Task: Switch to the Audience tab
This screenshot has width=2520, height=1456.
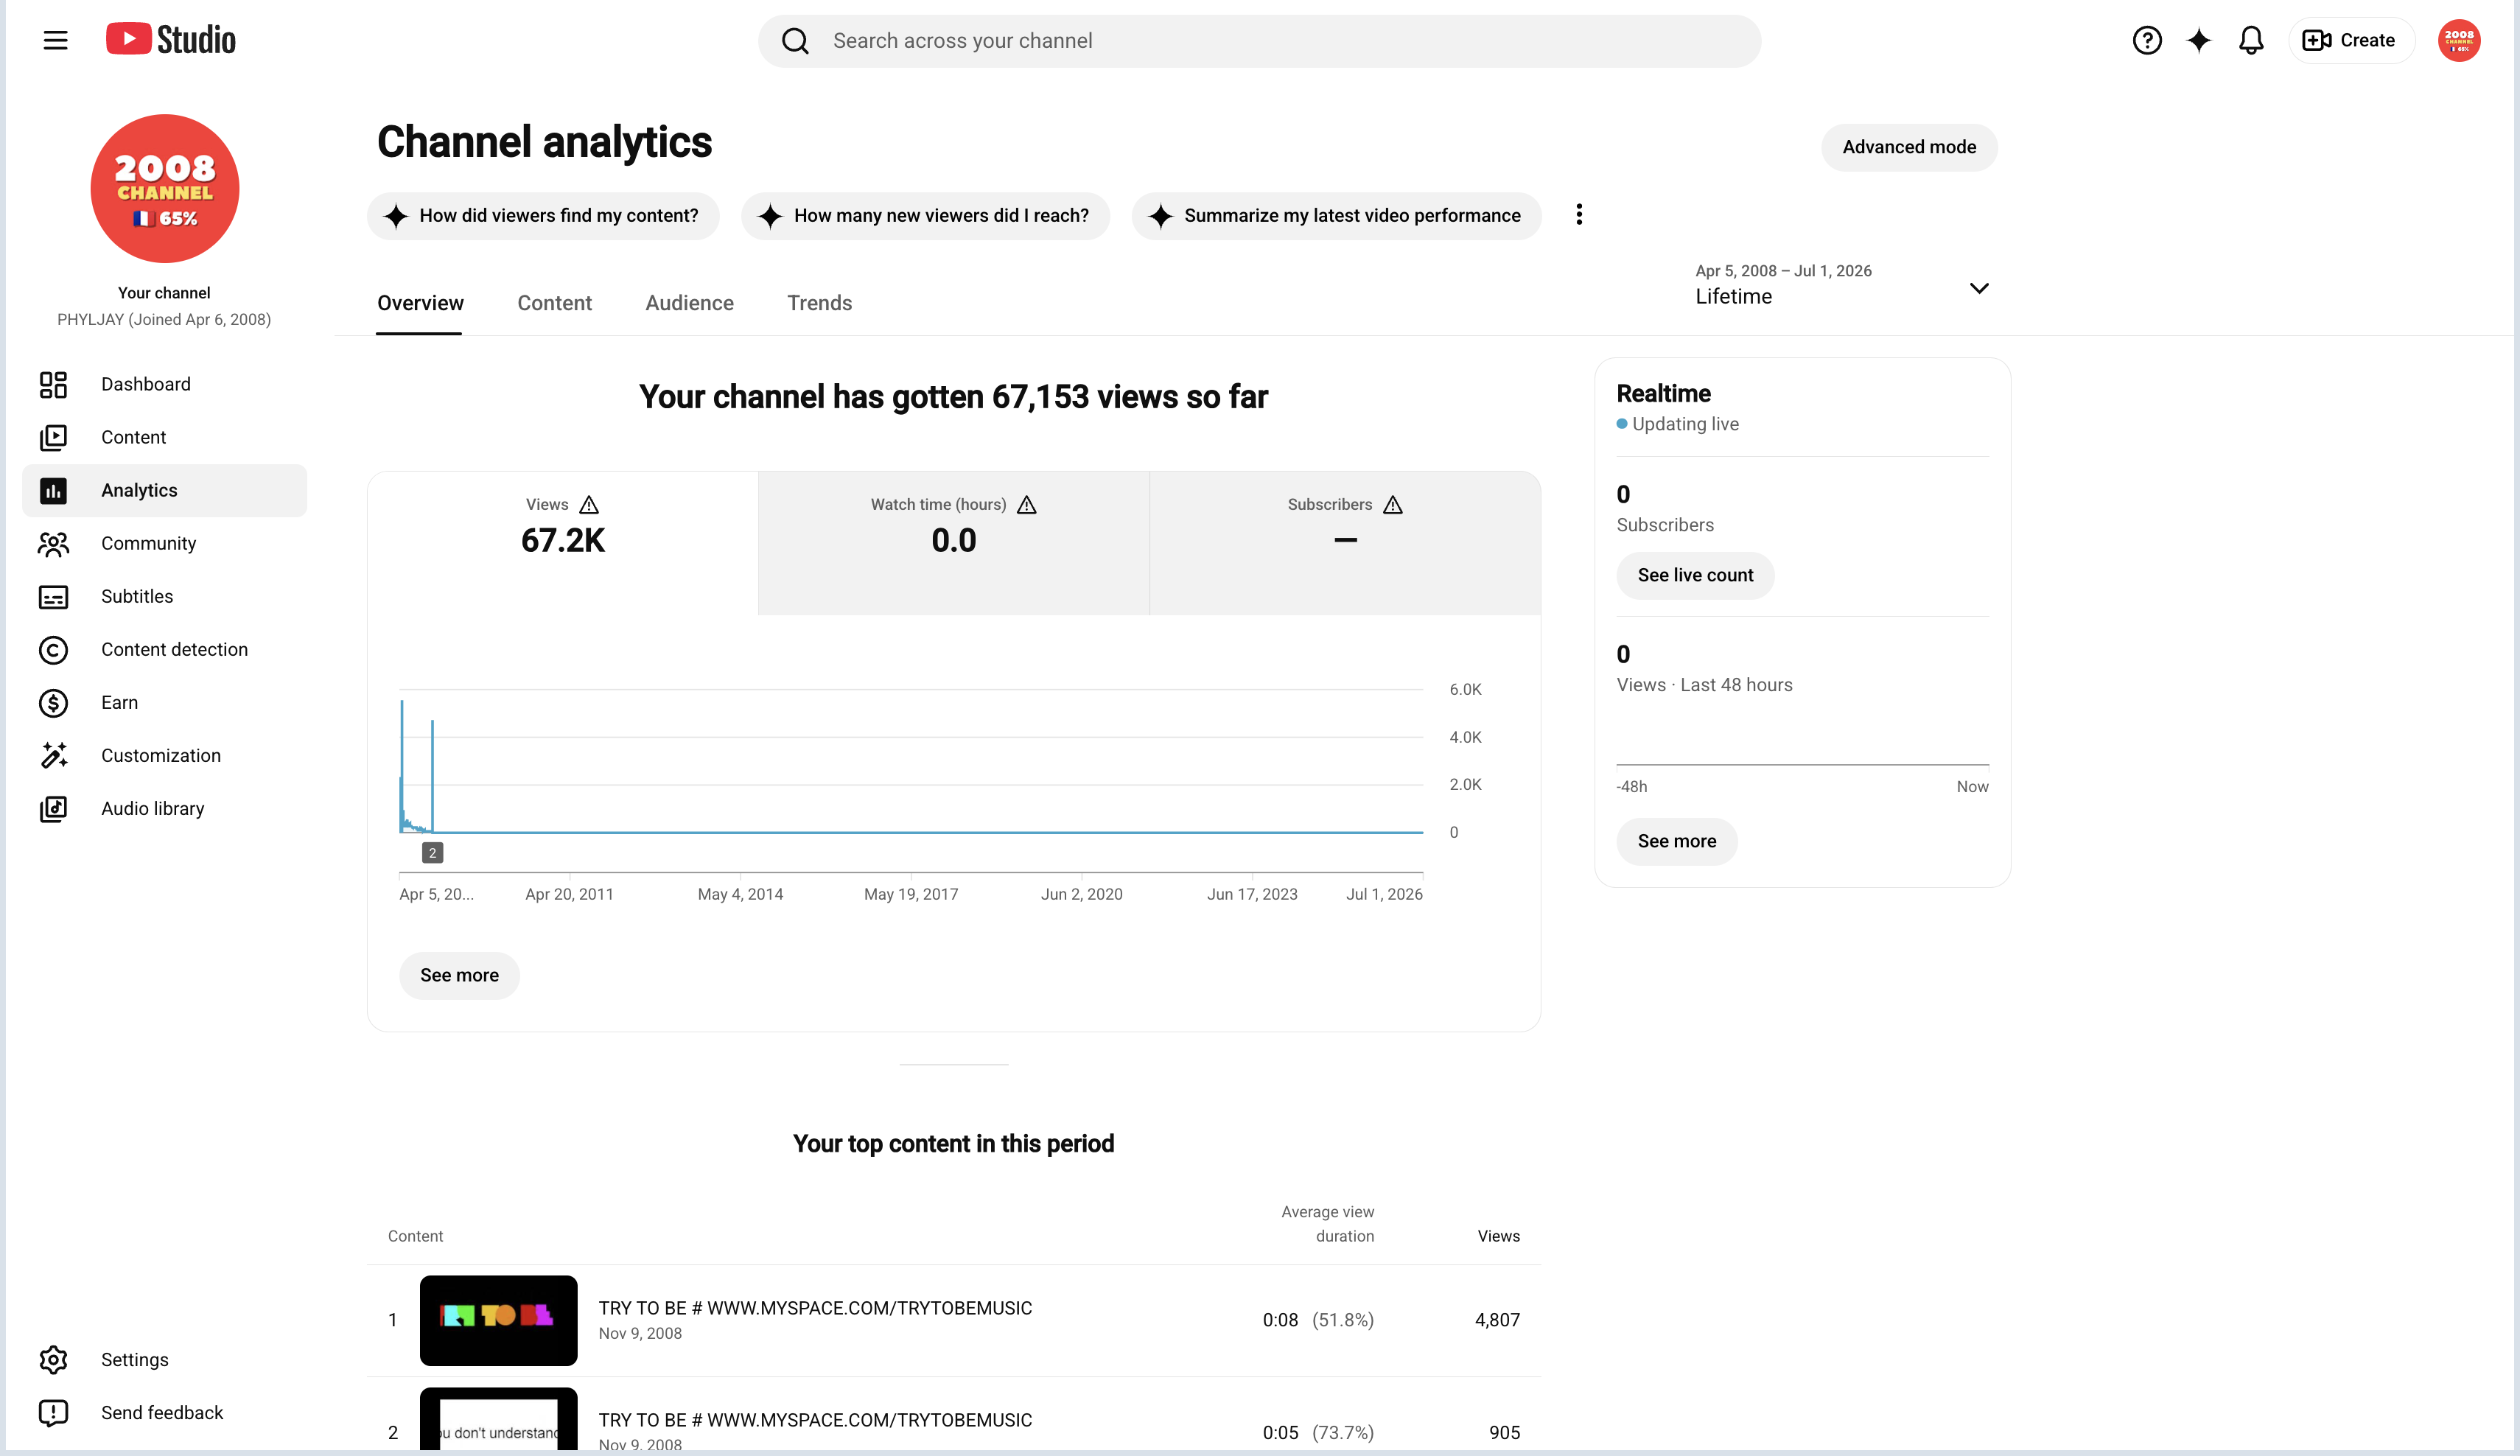Action: click(x=689, y=303)
